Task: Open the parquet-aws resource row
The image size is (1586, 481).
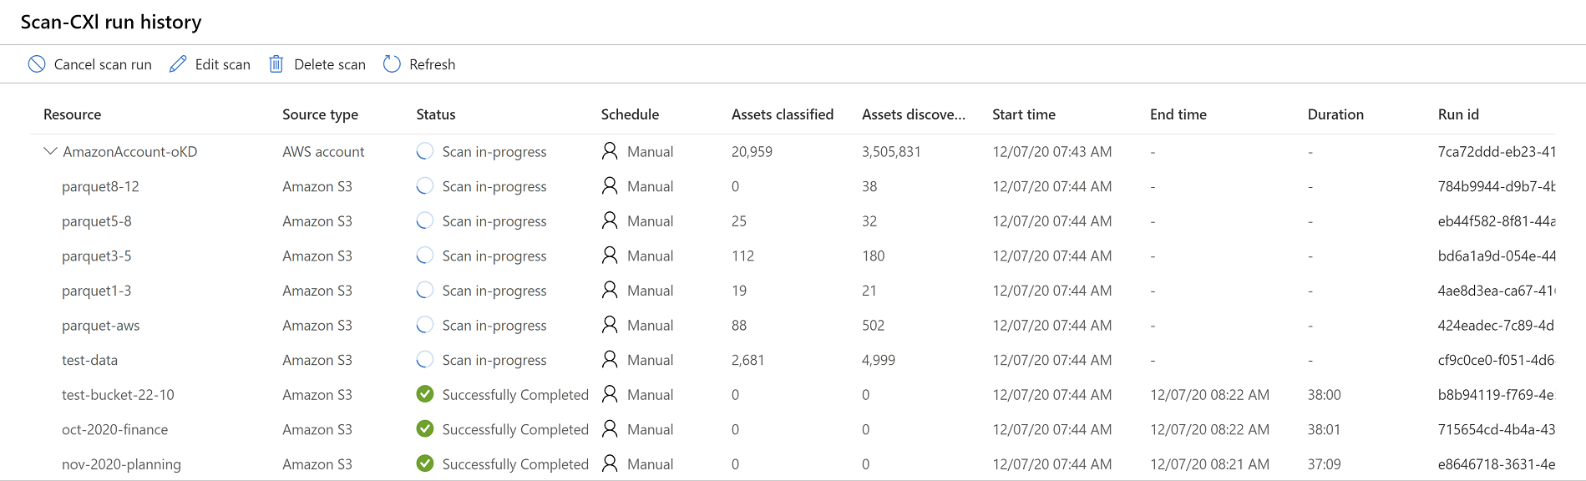Action: pyautogui.click(x=100, y=326)
